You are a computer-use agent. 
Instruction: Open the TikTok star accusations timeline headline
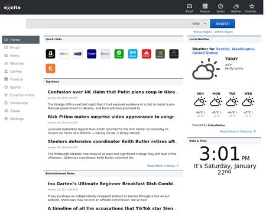click(112, 208)
